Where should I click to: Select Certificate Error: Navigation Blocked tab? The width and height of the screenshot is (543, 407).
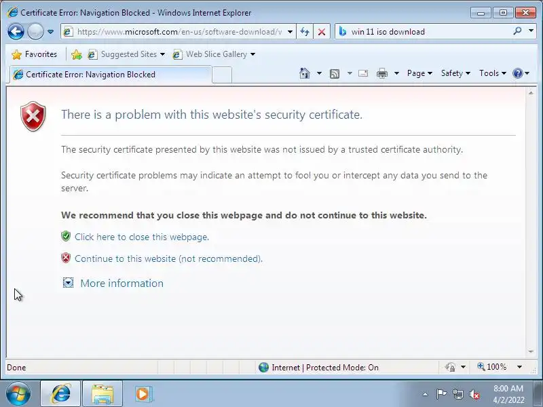(111, 75)
